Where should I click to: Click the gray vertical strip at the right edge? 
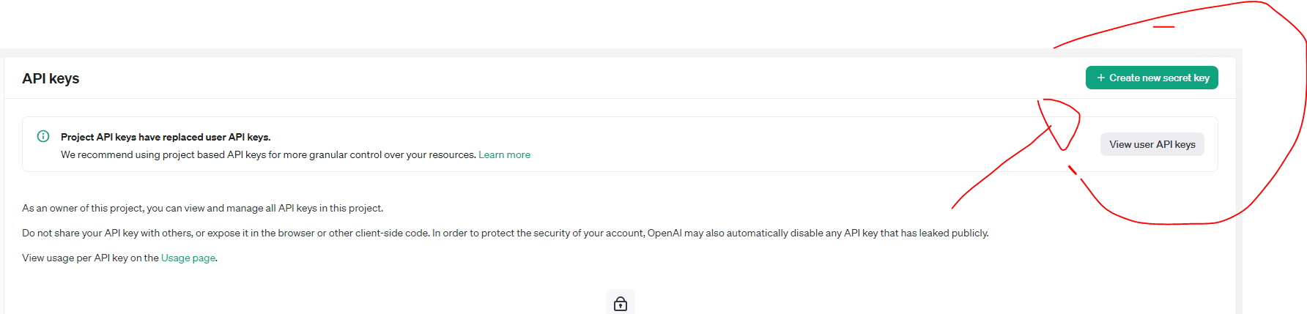coord(1239,183)
